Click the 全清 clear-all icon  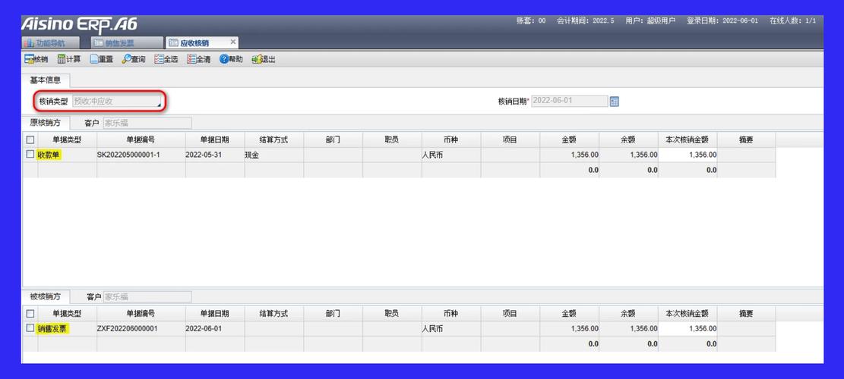click(191, 60)
